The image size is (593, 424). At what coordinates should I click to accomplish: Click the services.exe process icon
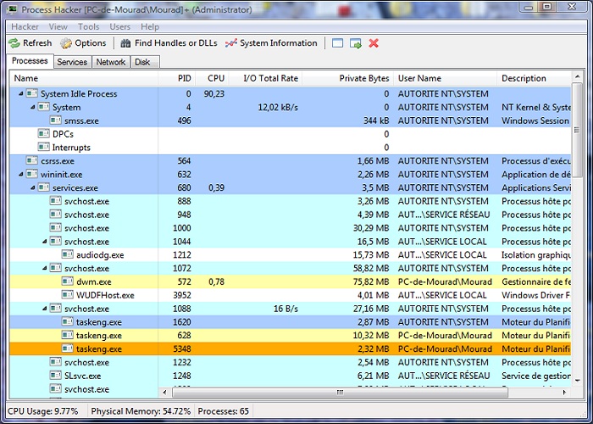(43, 187)
